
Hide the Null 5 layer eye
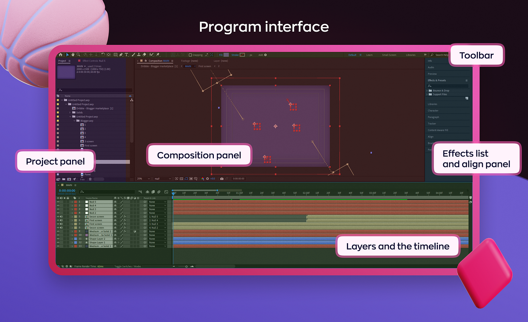coord(58,202)
